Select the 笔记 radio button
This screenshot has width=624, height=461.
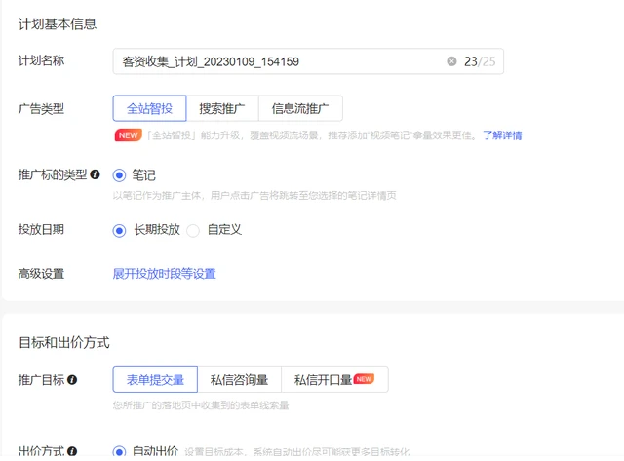(x=120, y=175)
